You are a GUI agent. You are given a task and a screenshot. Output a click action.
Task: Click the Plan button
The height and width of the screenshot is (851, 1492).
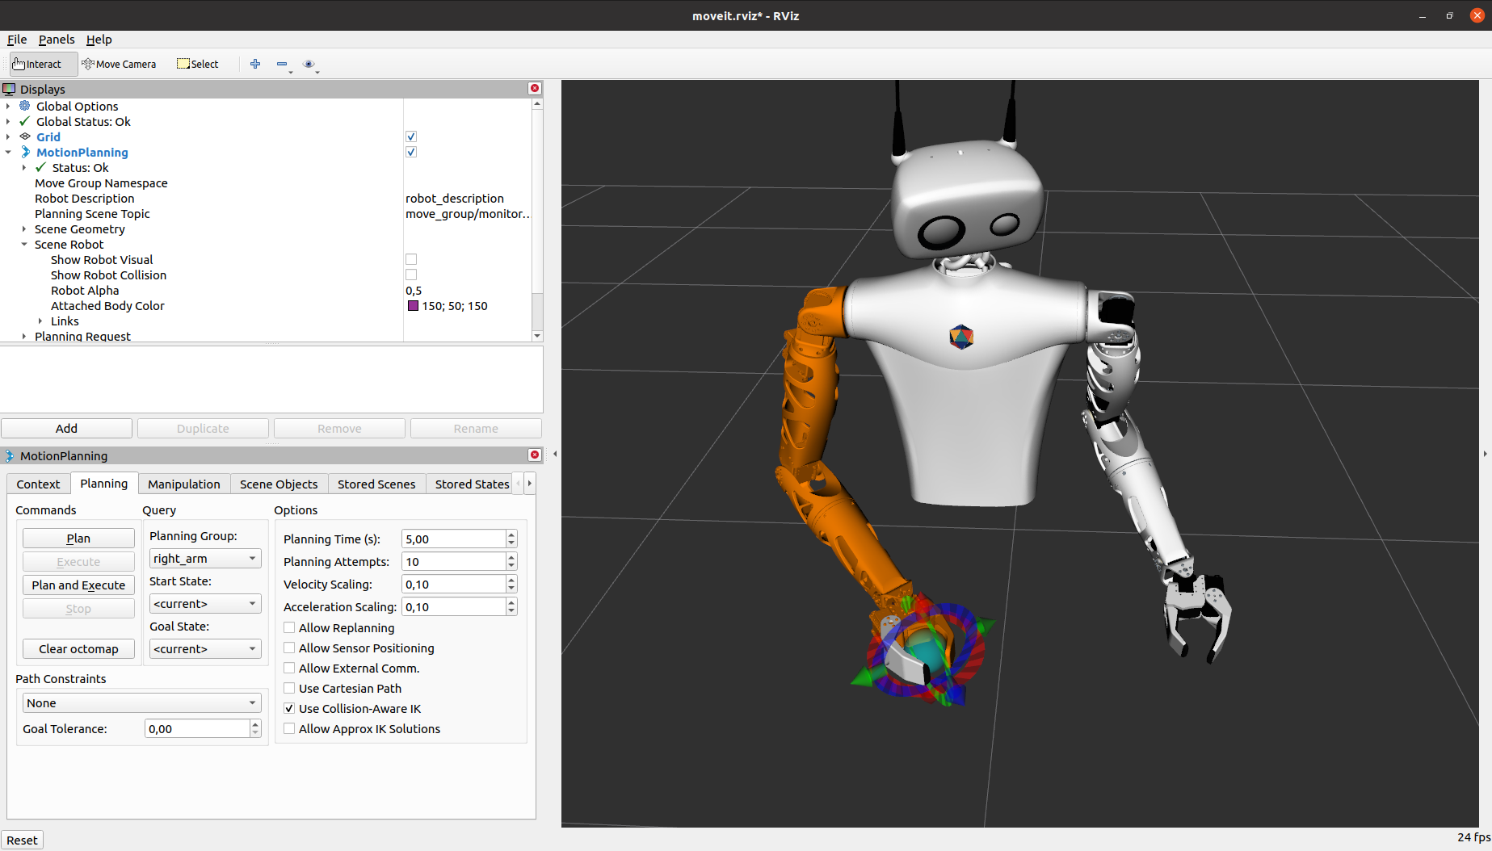pos(78,538)
